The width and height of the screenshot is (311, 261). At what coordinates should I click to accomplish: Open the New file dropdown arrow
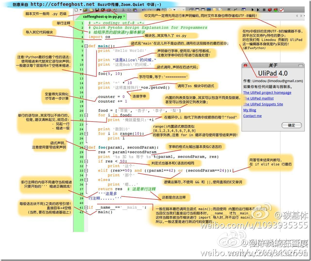[x=81, y=10]
